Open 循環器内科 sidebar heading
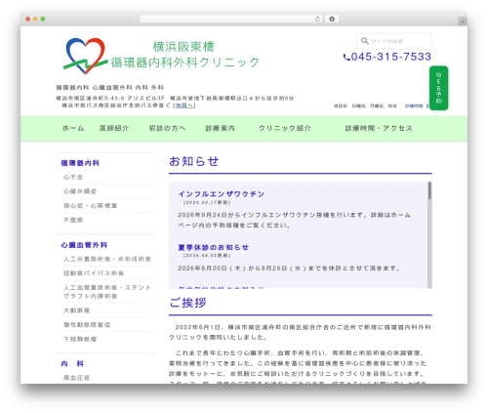This screenshot has width=488, height=413. coord(80,163)
